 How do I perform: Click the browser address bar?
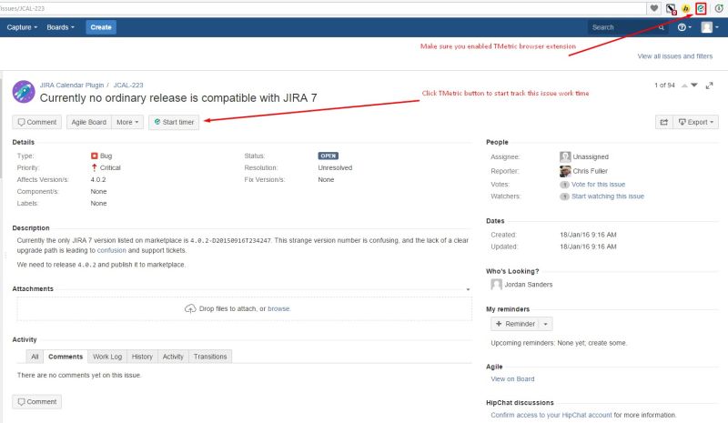(323, 8)
